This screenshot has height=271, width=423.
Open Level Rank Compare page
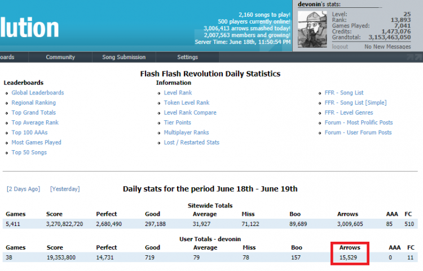pyautogui.click(x=190, y=112)
